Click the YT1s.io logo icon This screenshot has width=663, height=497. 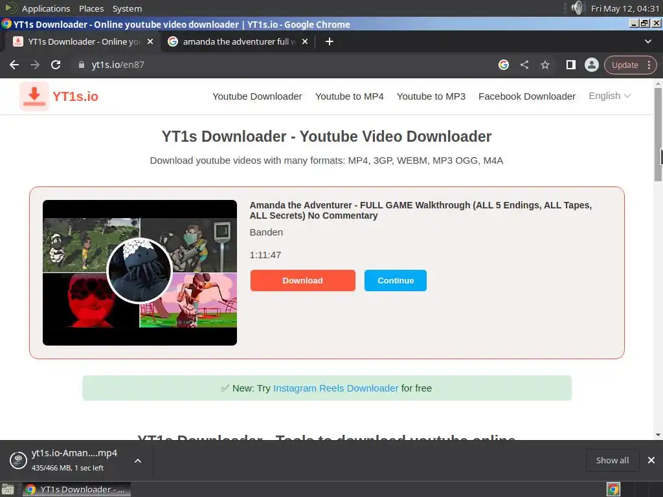[x=34, y=96]
